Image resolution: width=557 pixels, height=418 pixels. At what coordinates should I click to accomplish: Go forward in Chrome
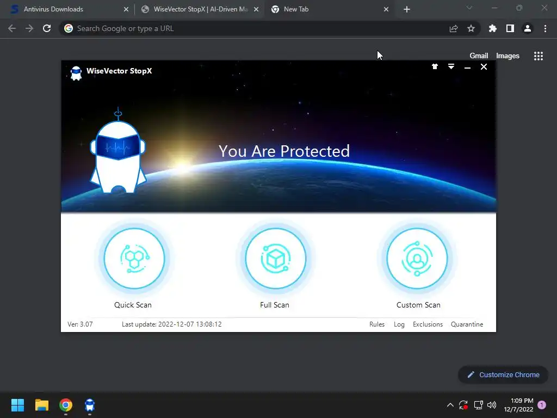(29, 28)
